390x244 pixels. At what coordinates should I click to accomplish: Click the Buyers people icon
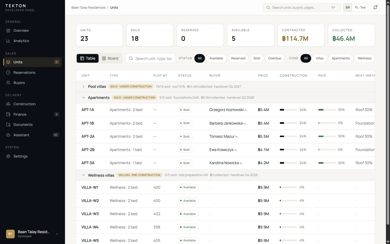(8, 83)
